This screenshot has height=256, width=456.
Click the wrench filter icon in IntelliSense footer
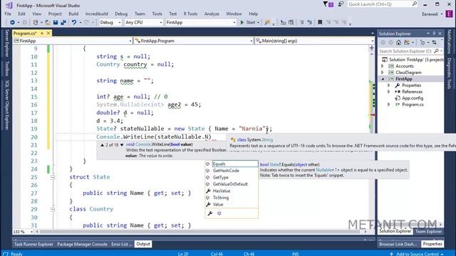[209, 213]
